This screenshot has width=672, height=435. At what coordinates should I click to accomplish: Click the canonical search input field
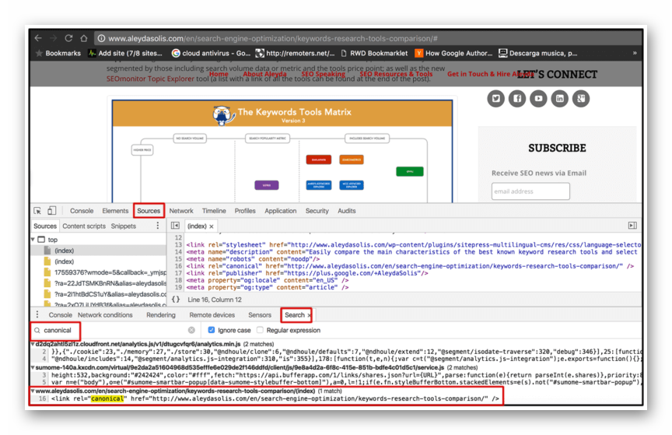(114, 330)
